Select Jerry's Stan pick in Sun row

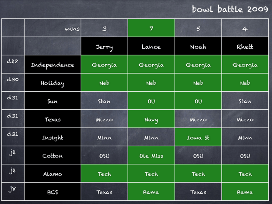(105, 101)
